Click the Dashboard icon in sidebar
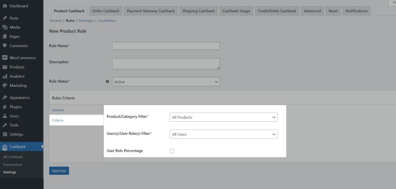The image size is (396, 189). click(x=5, y=6)
